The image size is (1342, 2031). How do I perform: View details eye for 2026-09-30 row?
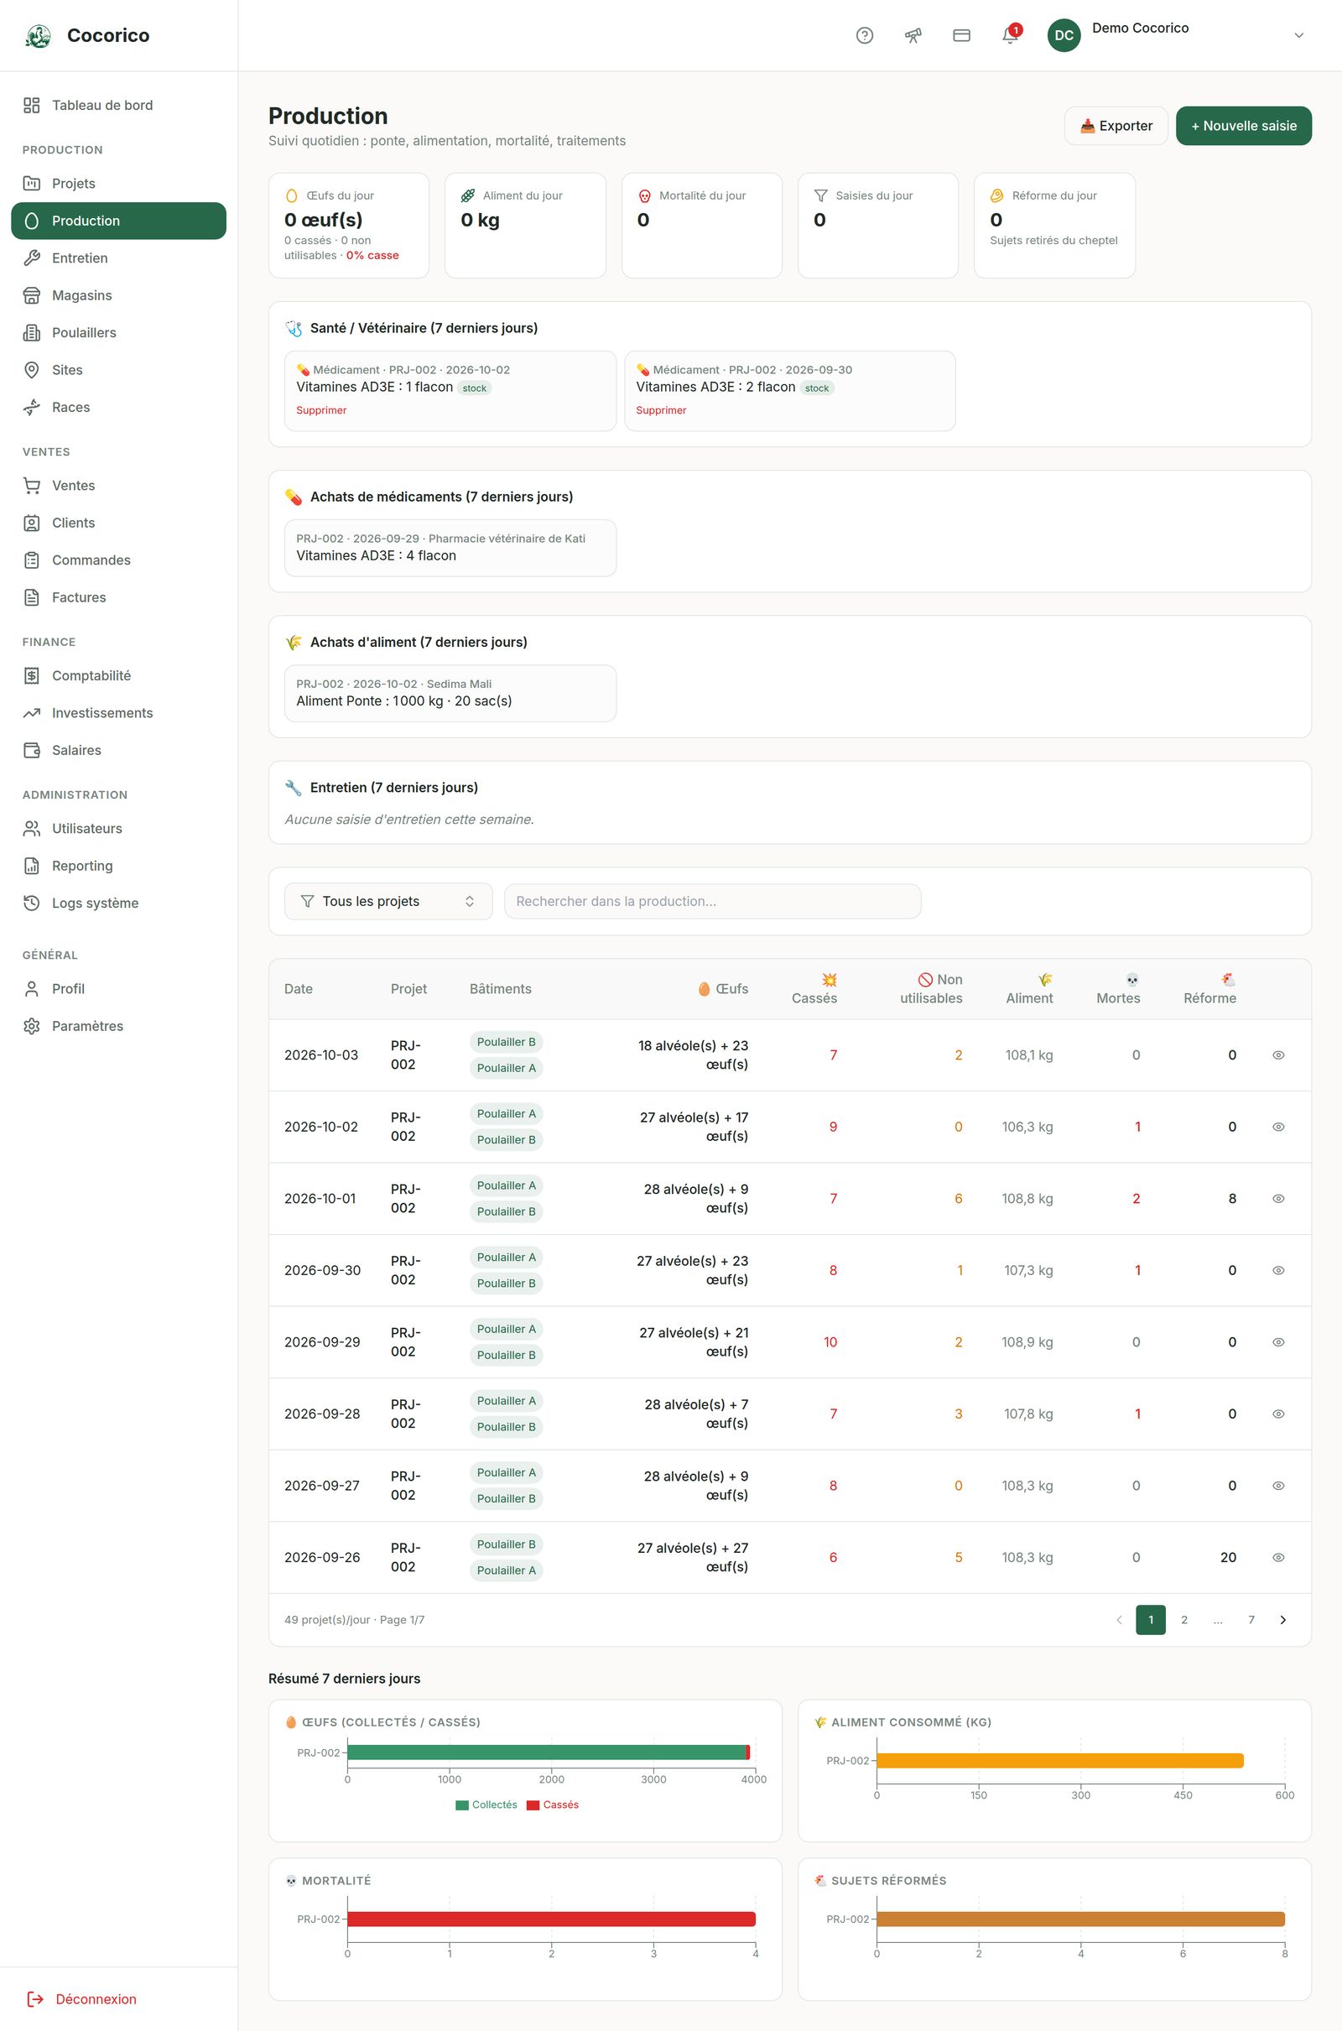click(1277, 1271)
